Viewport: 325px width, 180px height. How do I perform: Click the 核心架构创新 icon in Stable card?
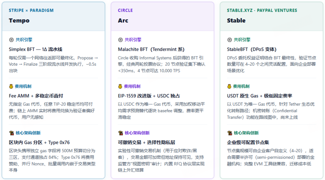[x=230, y=133]
